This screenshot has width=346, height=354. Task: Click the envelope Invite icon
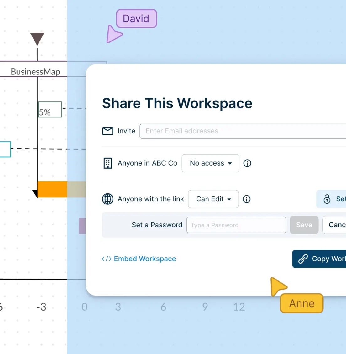coord(107,131)
